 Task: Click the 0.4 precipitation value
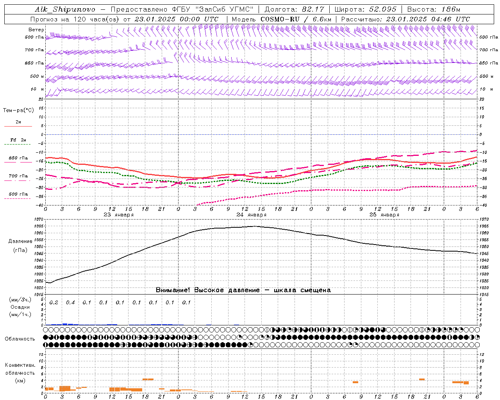point(70,303)
